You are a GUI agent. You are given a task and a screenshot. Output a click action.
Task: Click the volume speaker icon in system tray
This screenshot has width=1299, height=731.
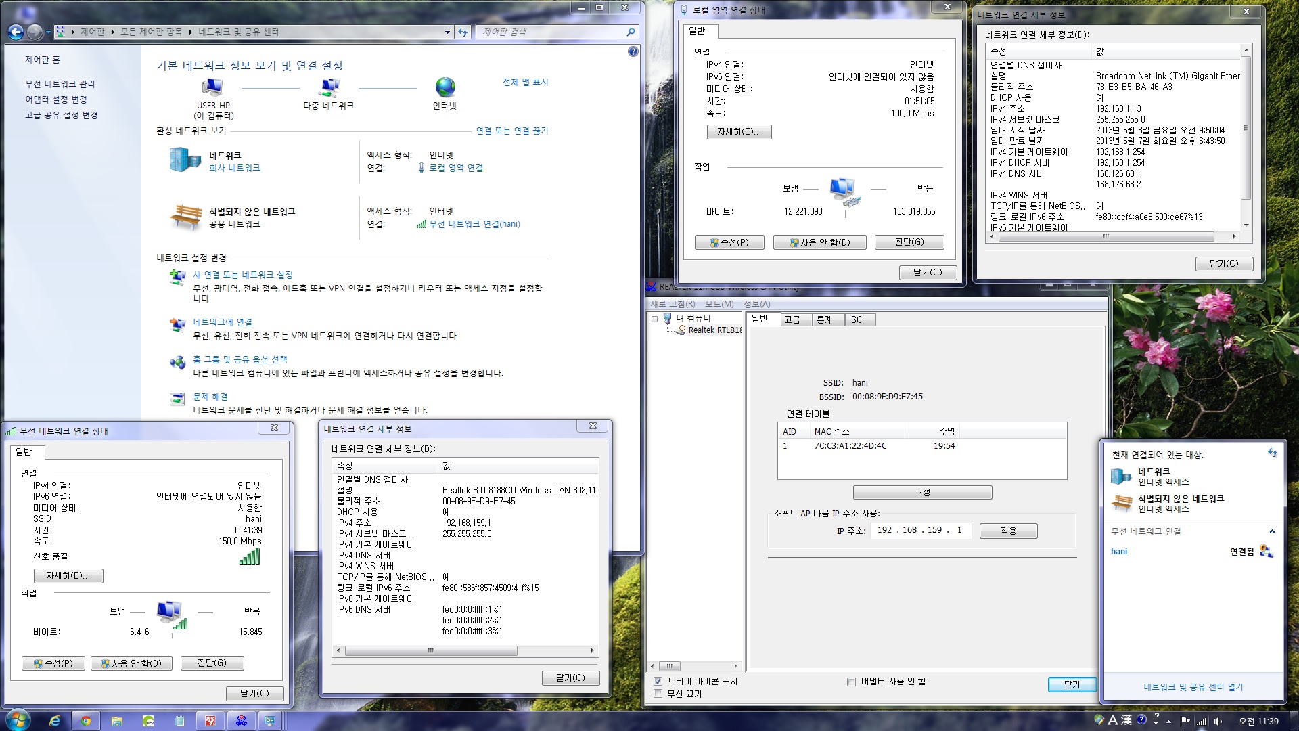pyautogui.click(x=1218, y=722)
